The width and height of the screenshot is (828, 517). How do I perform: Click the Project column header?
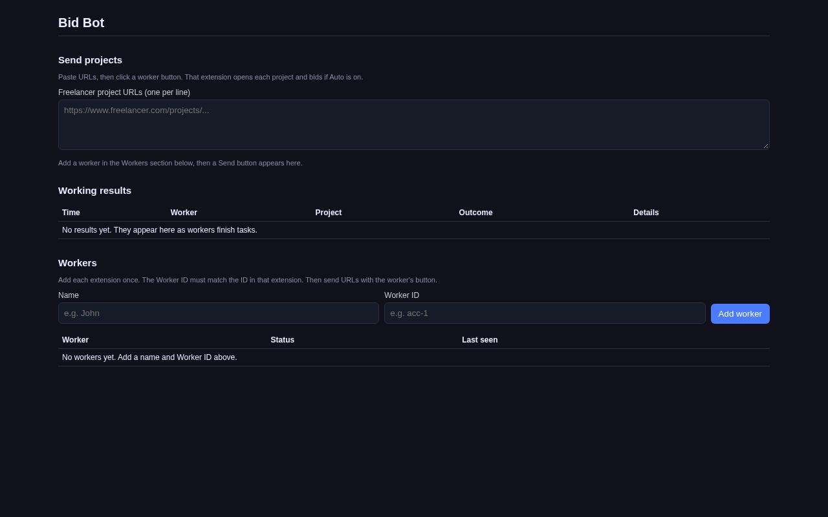[329, 213]
